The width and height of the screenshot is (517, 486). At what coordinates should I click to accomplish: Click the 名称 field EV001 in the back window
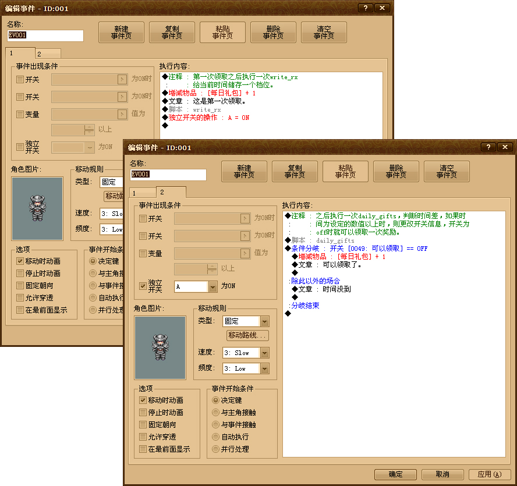tap(45, 36)
